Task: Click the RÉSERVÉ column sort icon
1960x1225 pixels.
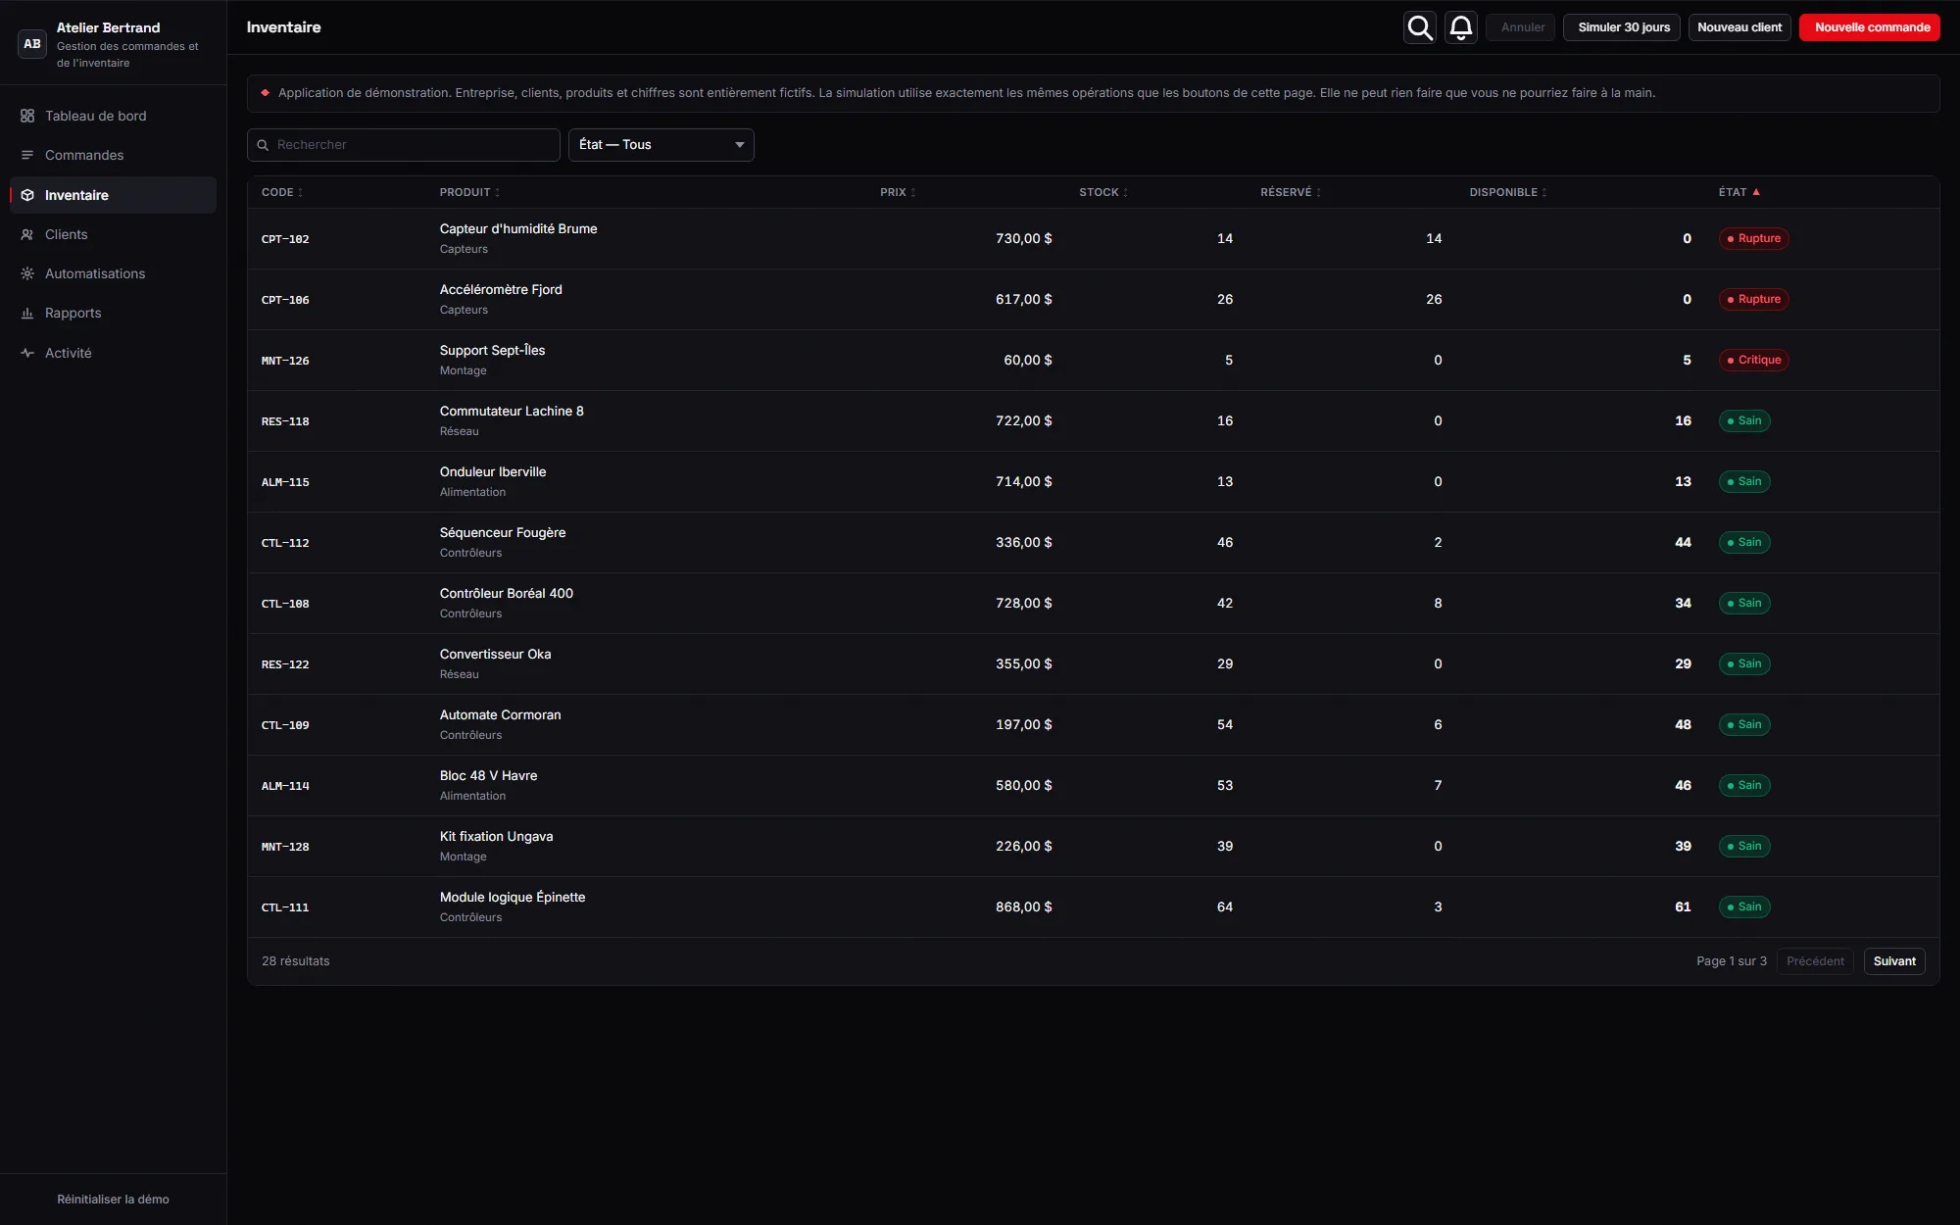Action: click(1318, 193)
